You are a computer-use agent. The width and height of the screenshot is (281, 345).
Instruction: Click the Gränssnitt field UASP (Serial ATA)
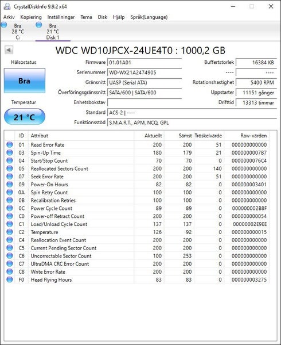click(x=145, y=82)
